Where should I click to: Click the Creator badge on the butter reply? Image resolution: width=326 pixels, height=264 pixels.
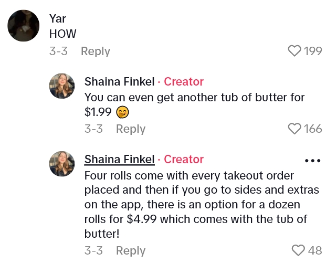point(183,82)
